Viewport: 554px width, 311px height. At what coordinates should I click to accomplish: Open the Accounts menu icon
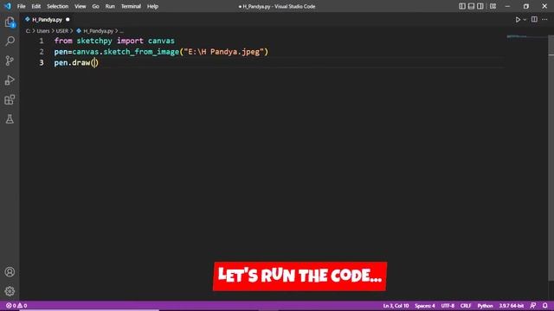(x=10, y=272)
